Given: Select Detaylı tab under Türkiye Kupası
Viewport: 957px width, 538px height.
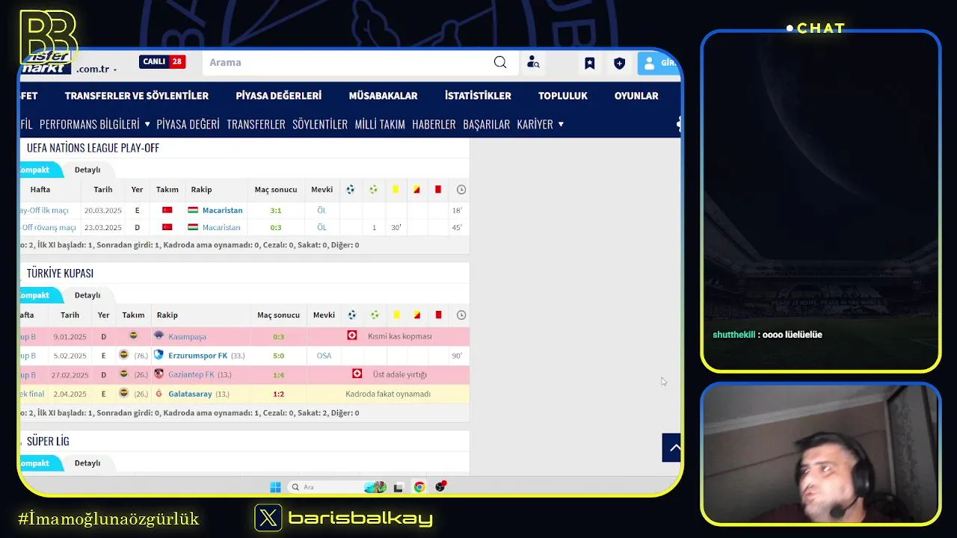Looking at the screenshot, I should (x=87, y=295).
